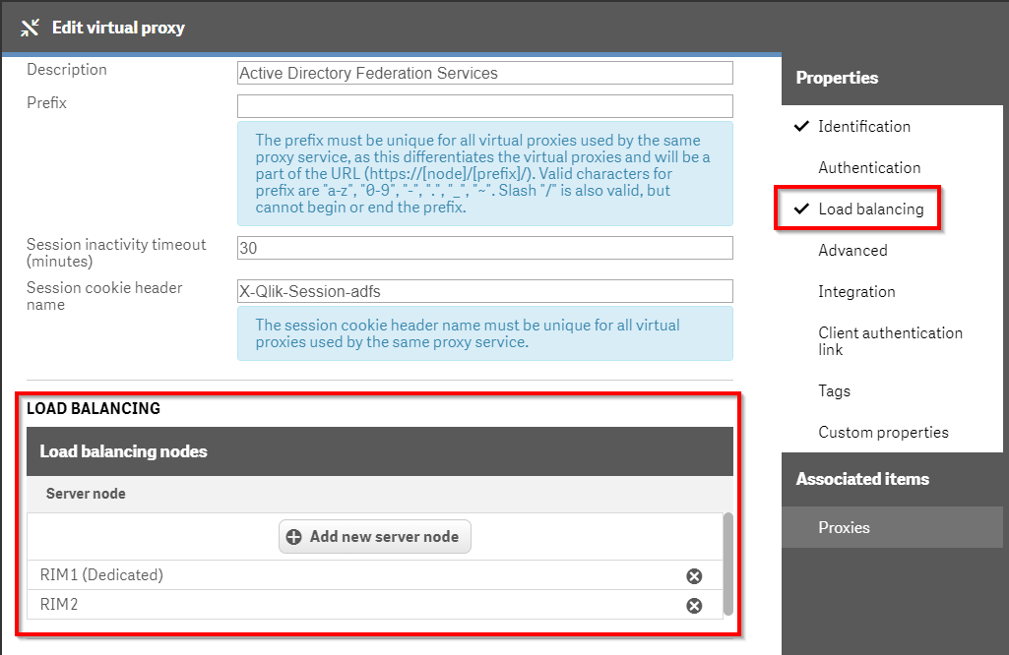1009x655 pixels.
Task: Show the Integration properties section
Action: (856, 291)
